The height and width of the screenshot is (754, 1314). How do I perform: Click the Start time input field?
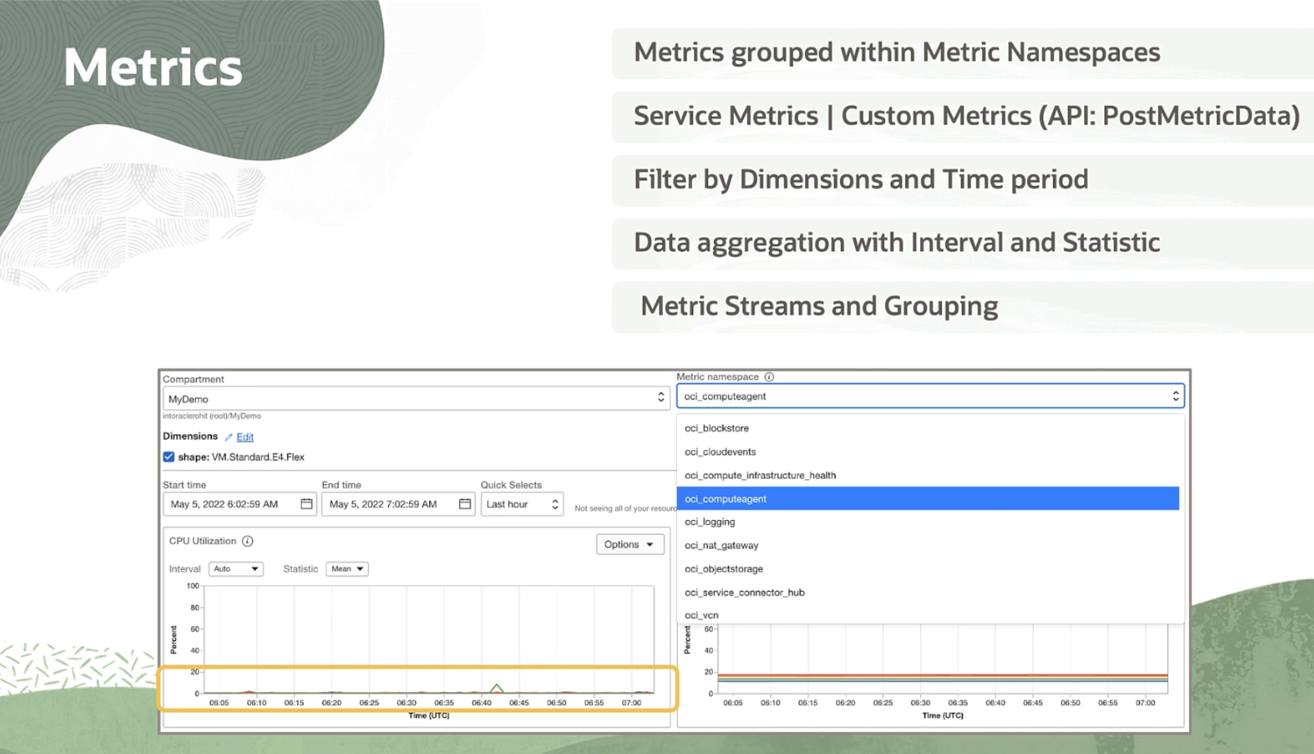click(x=230, y=505)
